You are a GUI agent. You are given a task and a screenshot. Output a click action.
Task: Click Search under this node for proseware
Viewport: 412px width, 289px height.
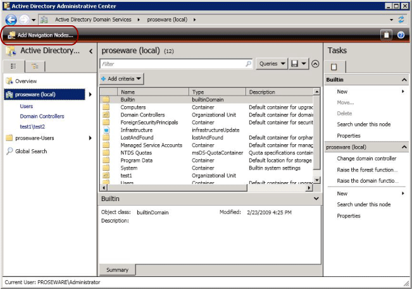point(364,204)
